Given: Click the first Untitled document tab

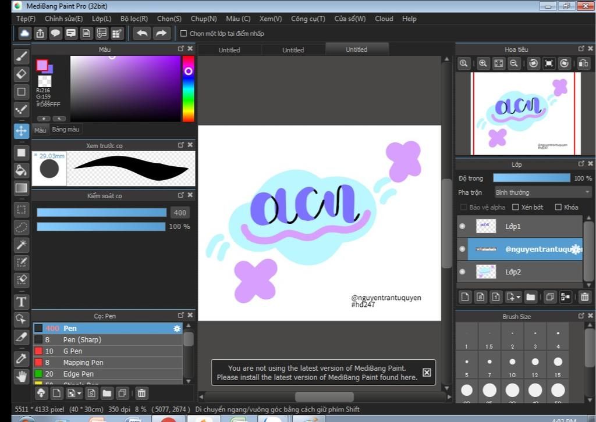Looking at the screenshot, I should (x=229, y=50).
